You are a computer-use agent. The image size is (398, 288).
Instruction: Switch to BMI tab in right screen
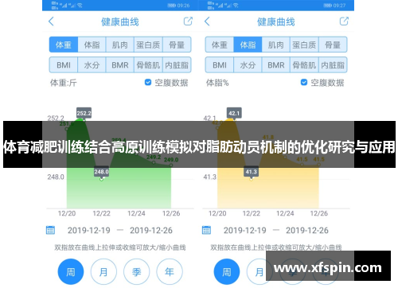point(220,65)
